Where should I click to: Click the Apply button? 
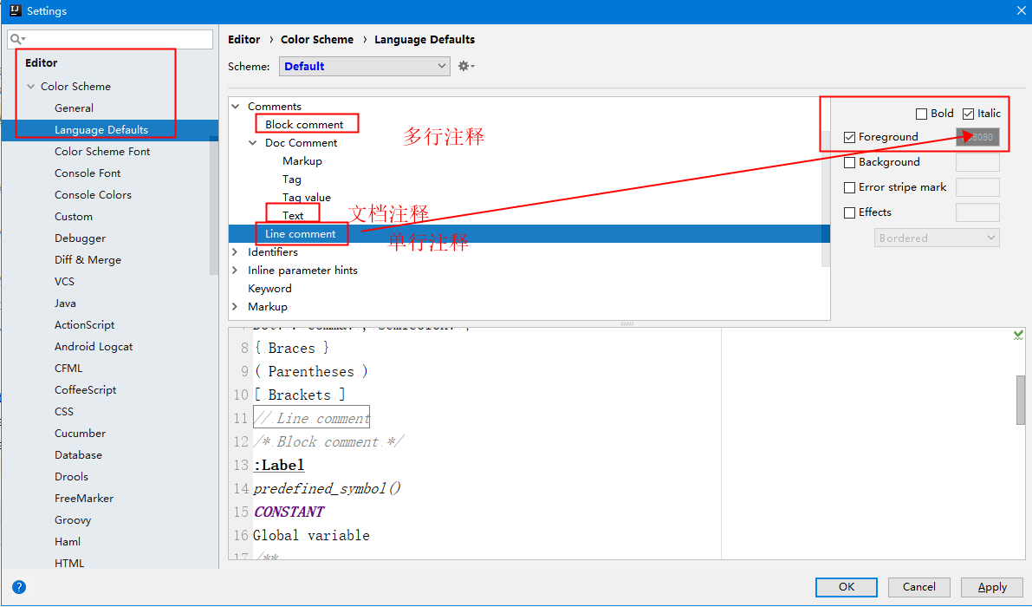coord(992,586)
